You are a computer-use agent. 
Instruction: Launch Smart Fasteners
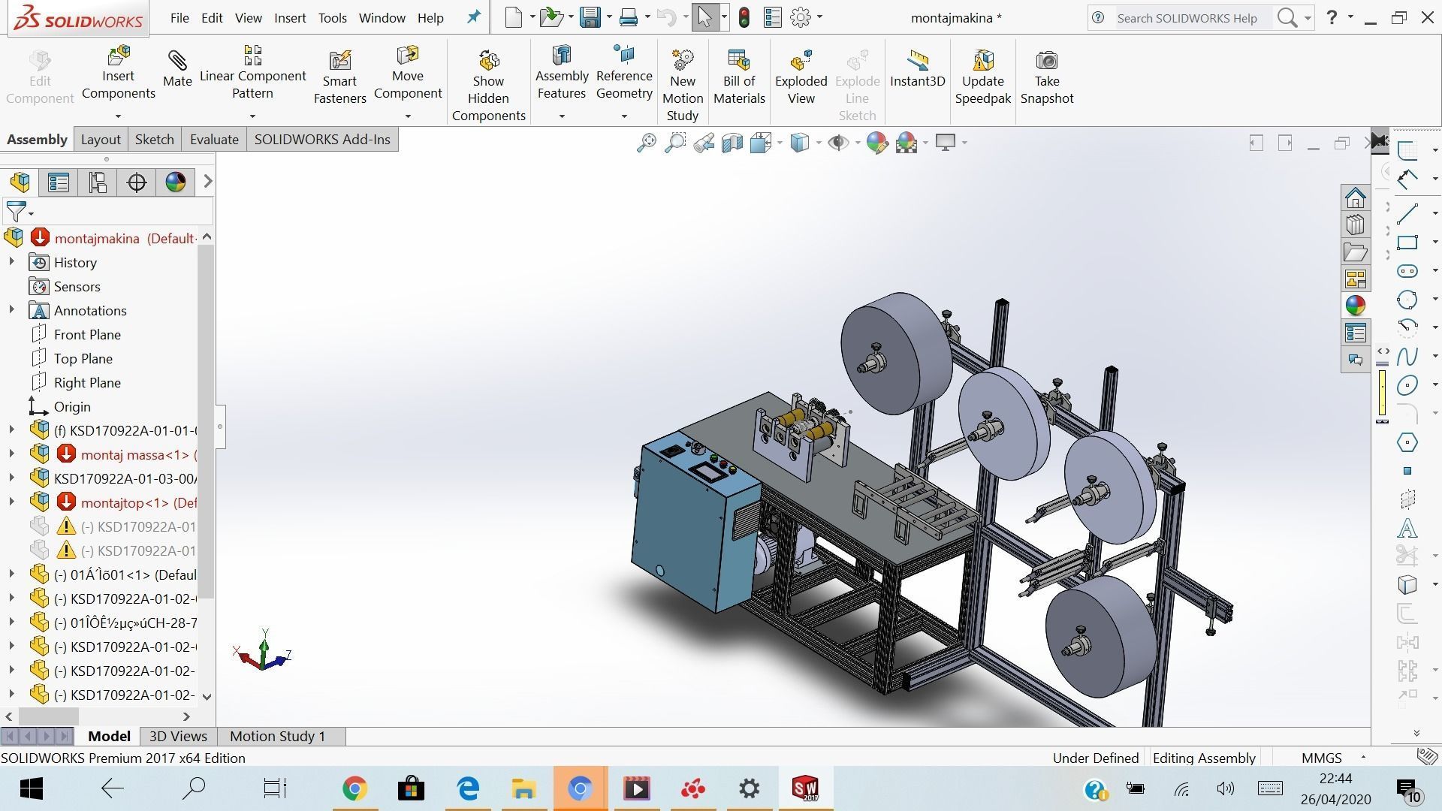(x=339, y=77)
